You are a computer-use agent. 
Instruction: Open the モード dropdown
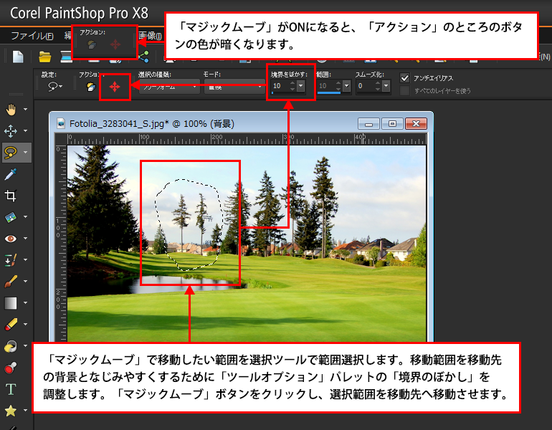(234, 87)
